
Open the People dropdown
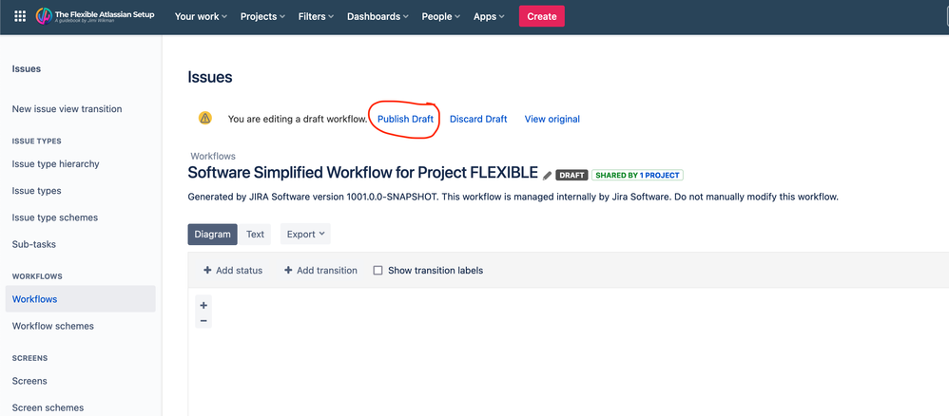pos(441,16)
